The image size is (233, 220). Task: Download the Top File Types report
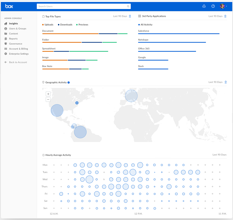click(130, 16)
